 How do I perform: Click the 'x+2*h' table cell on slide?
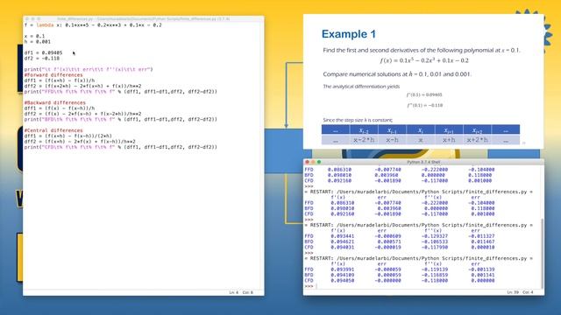point(477,140)
